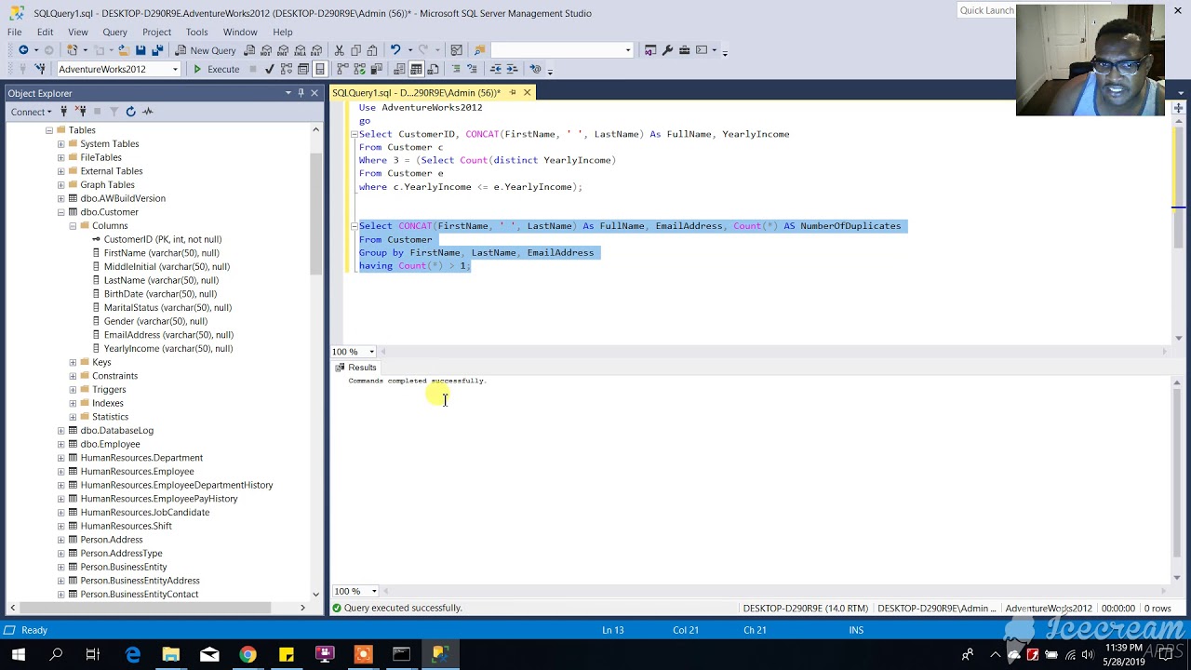Select the Person.Address table node
The height and width of the screenshot is (670, 1191).
coord(112,540)
